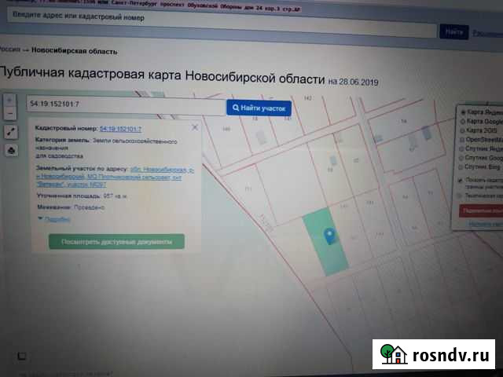Select the Карта Google radio option
This screenshot has height=377, width=503.
[x=463, y=122]
